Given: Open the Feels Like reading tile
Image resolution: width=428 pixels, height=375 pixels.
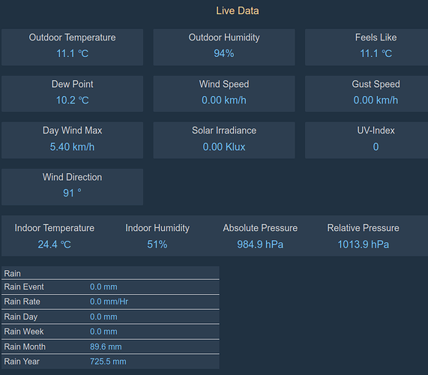Looking at the screenshot, I should coord(367,47).
